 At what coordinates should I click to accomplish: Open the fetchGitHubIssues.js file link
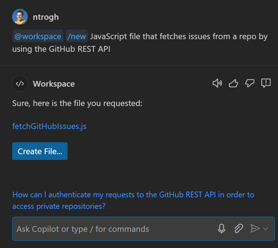[49, 126]
